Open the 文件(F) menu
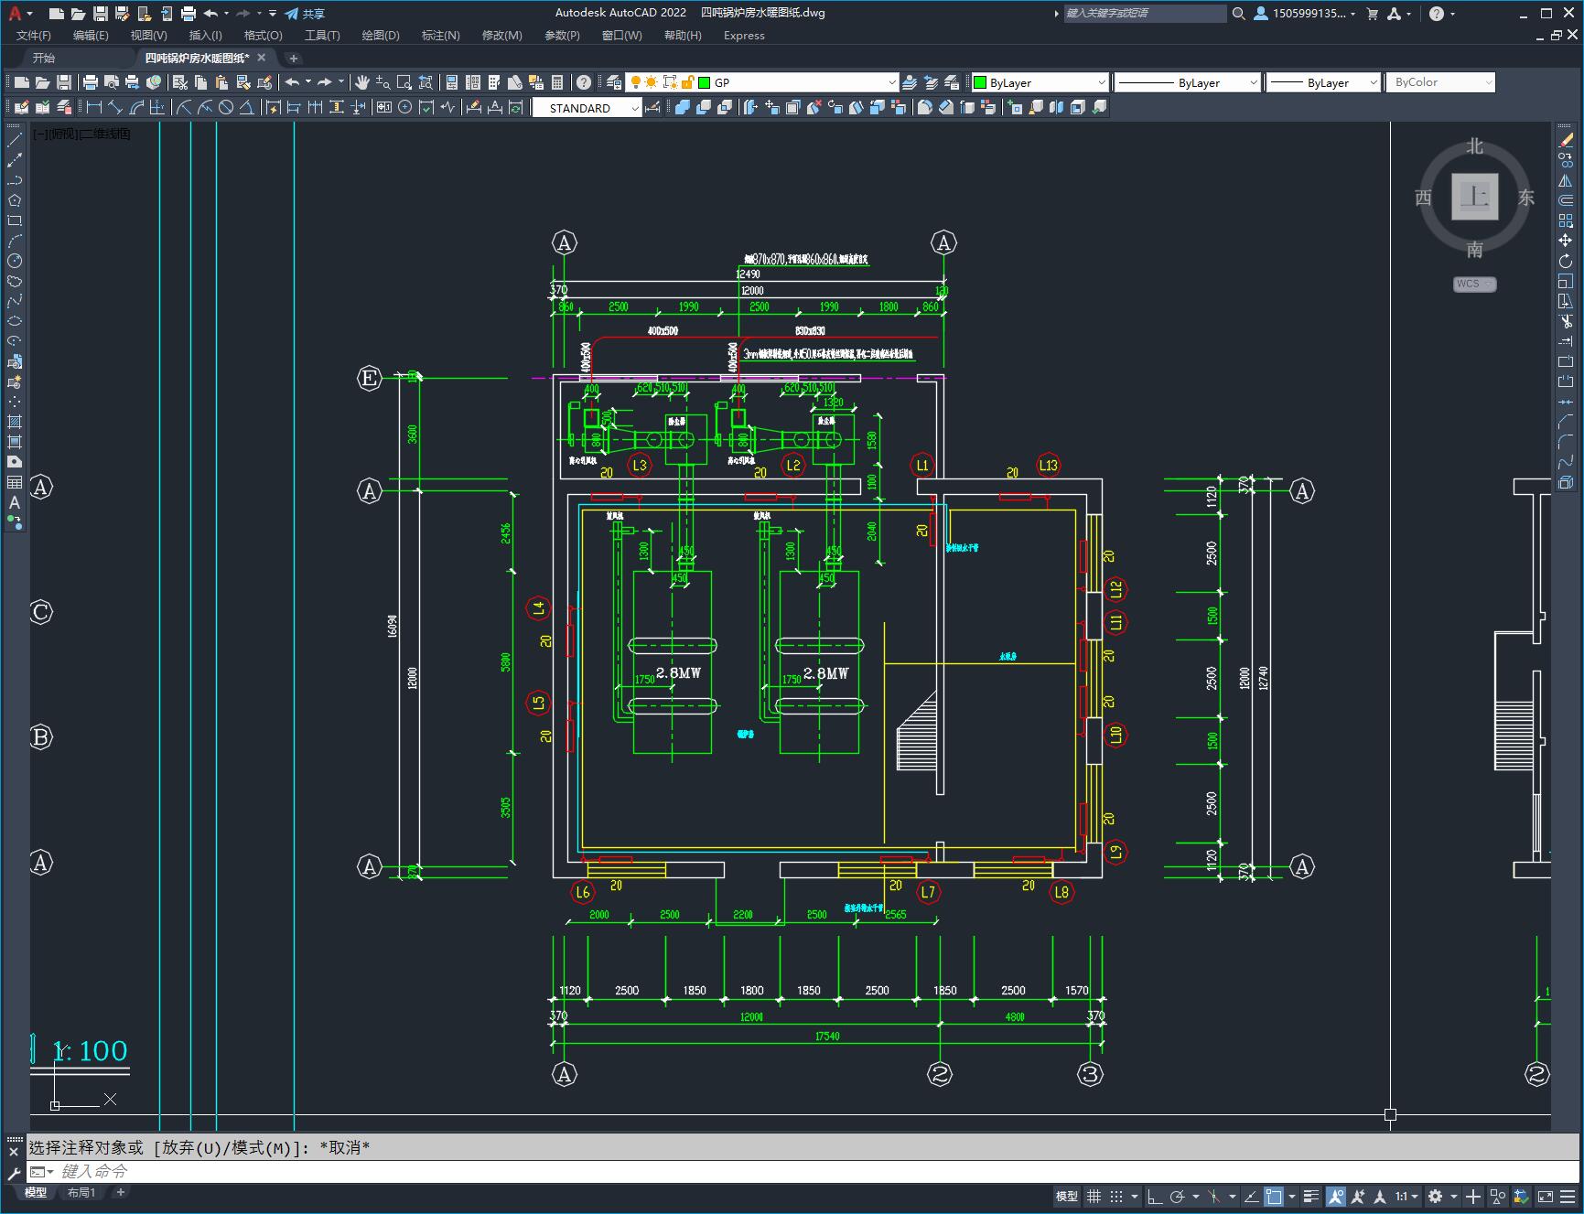 tap(34, 36)
